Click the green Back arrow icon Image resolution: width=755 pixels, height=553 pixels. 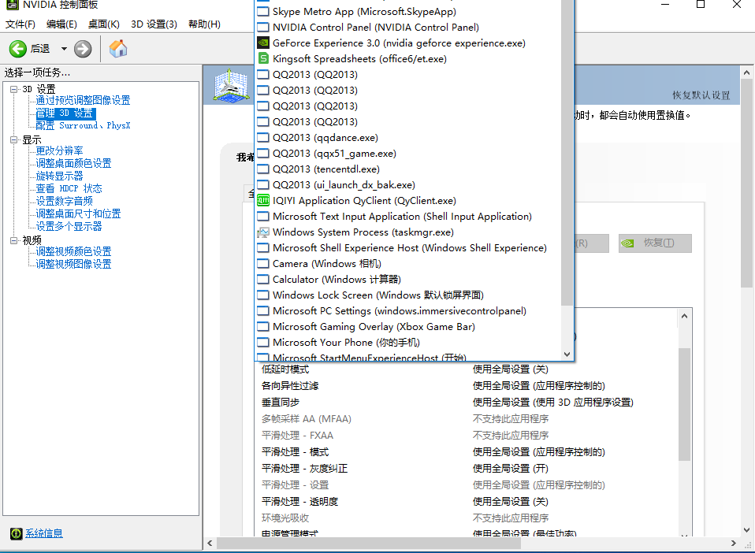click(x=18, y=49)
